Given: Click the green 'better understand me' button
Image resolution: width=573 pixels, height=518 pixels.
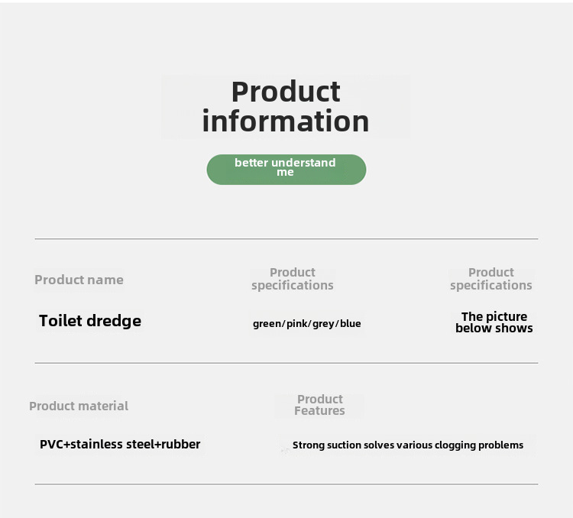Looking at the screenshot, I should click(286, 170).
